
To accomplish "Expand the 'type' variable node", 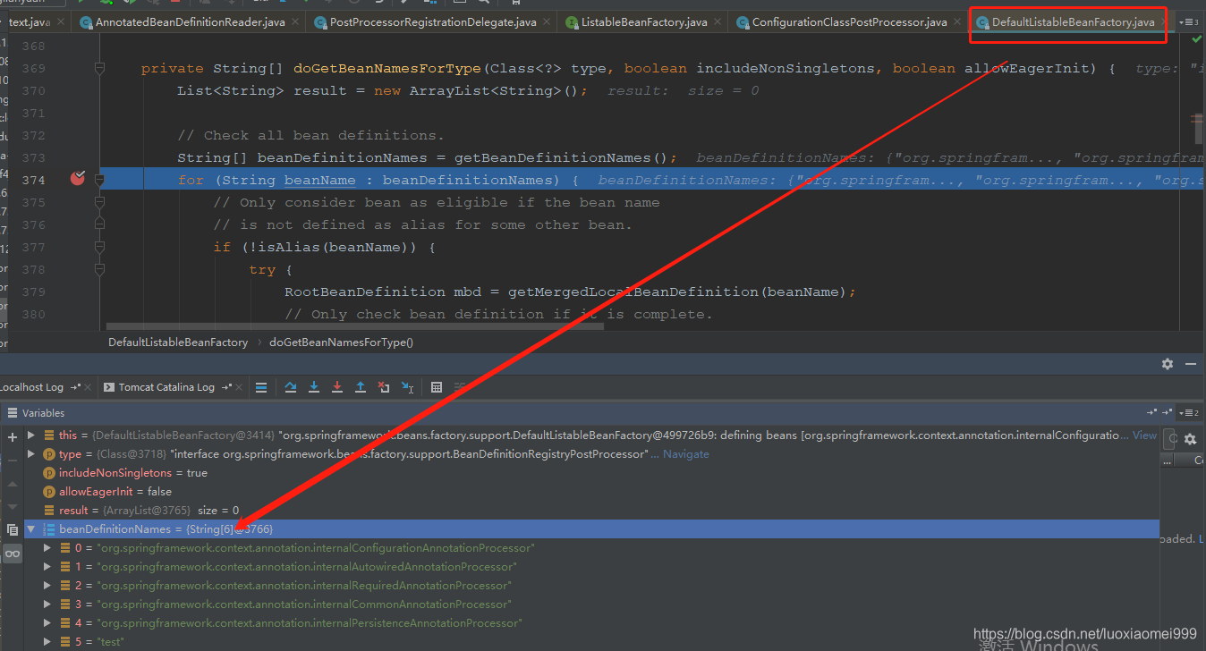I will [x=31, y=453].
